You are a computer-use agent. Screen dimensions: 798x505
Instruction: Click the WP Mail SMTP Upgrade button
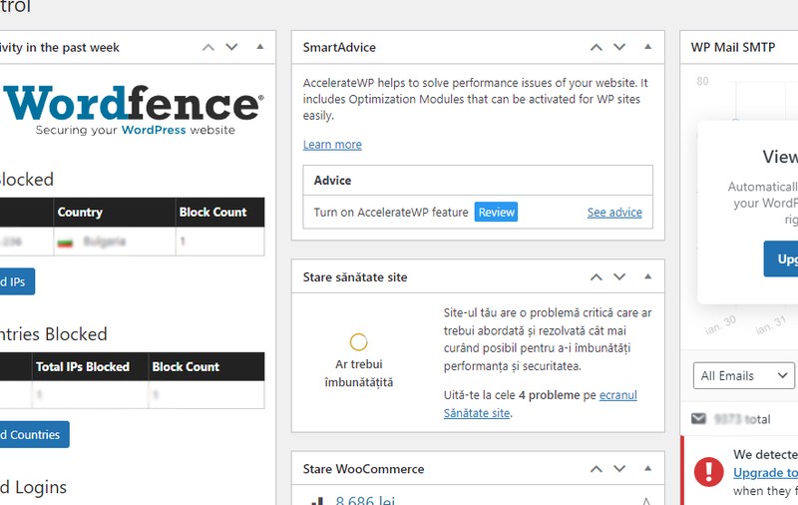(x=781, y=259)
